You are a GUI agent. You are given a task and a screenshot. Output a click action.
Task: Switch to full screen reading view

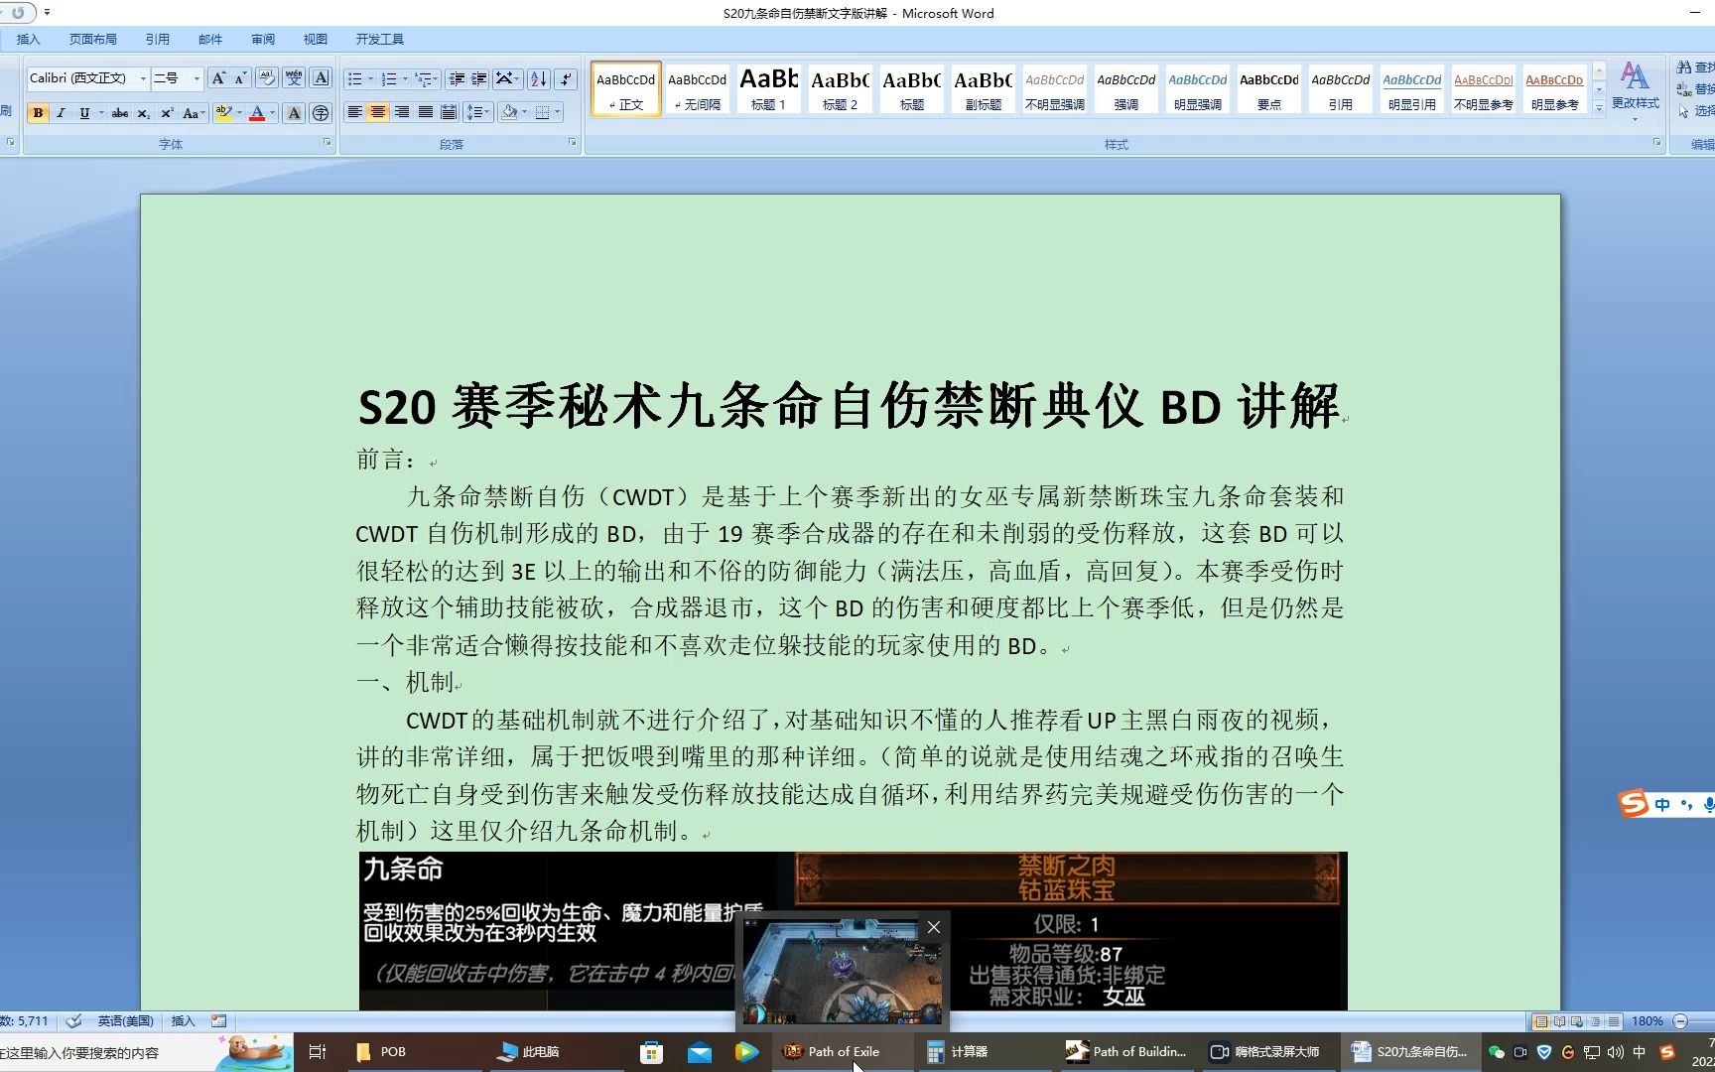(x=1560, y=1021)
